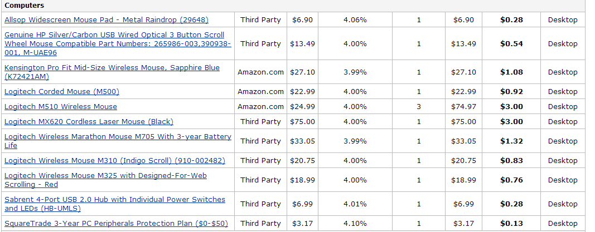The width and height of the screenshot is (595, 232).
Task: Select the Amazon.com seller cell for Kensington mouse
Action: pyautogui.click(x=260, y=72)
